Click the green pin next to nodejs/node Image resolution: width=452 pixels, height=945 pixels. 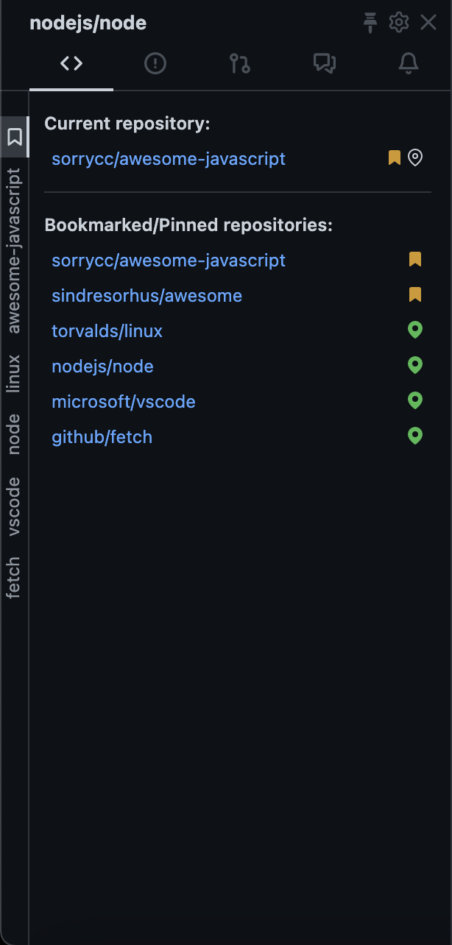tap(415, 366)
